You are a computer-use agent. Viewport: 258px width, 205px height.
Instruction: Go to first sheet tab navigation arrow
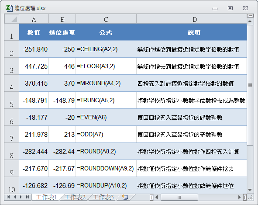(x=8, y=197)
